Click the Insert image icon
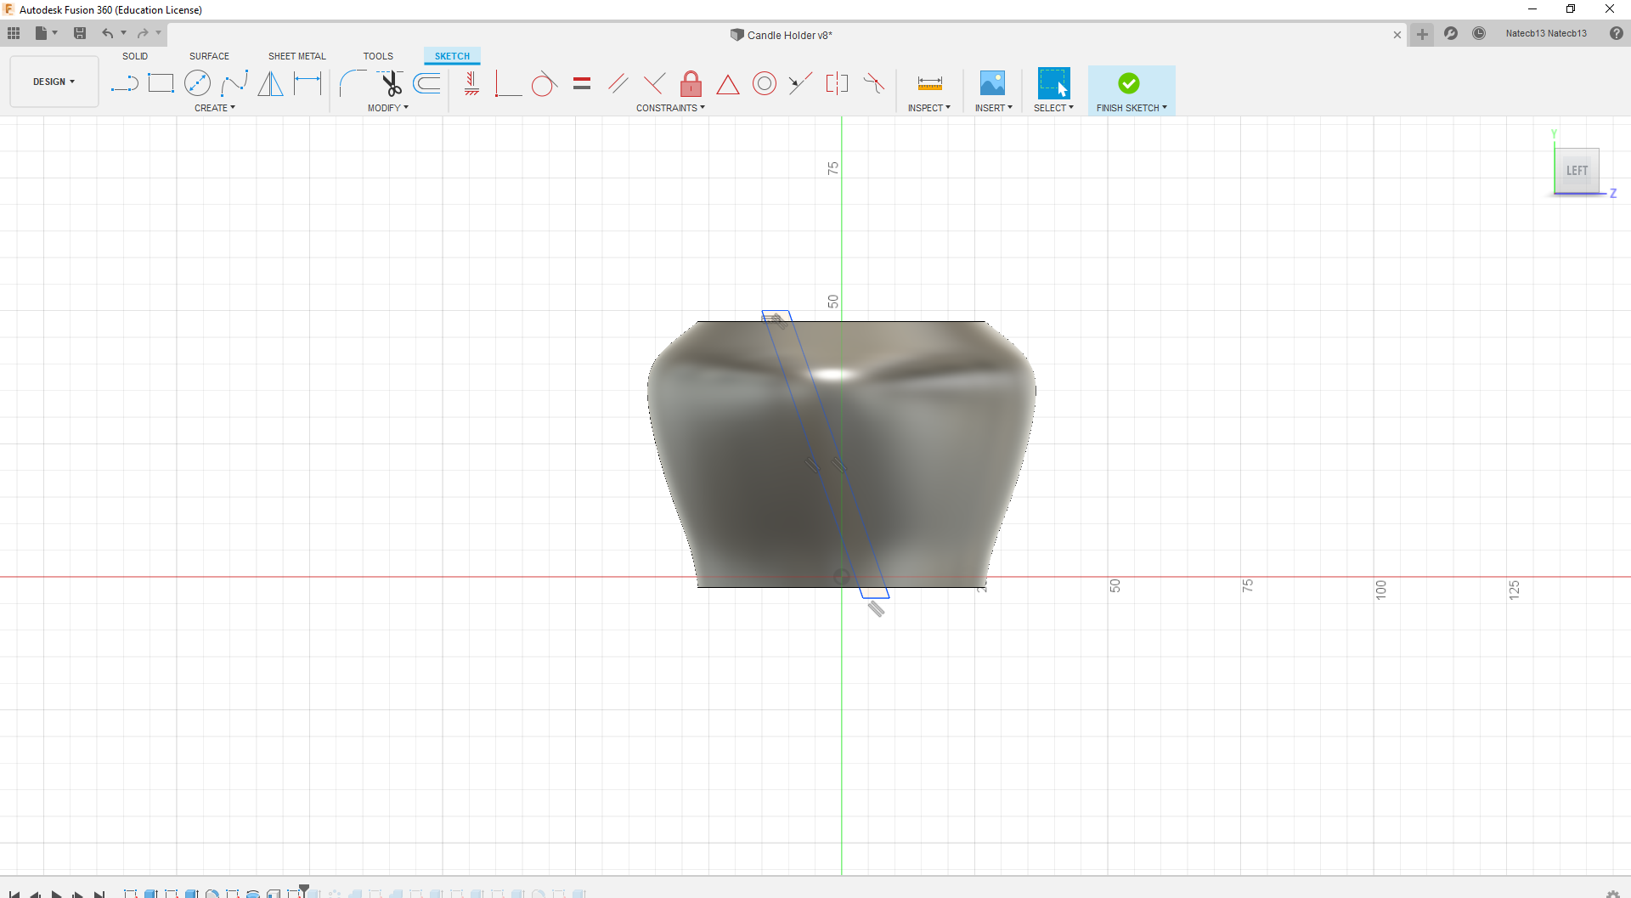 coord(992,83)
